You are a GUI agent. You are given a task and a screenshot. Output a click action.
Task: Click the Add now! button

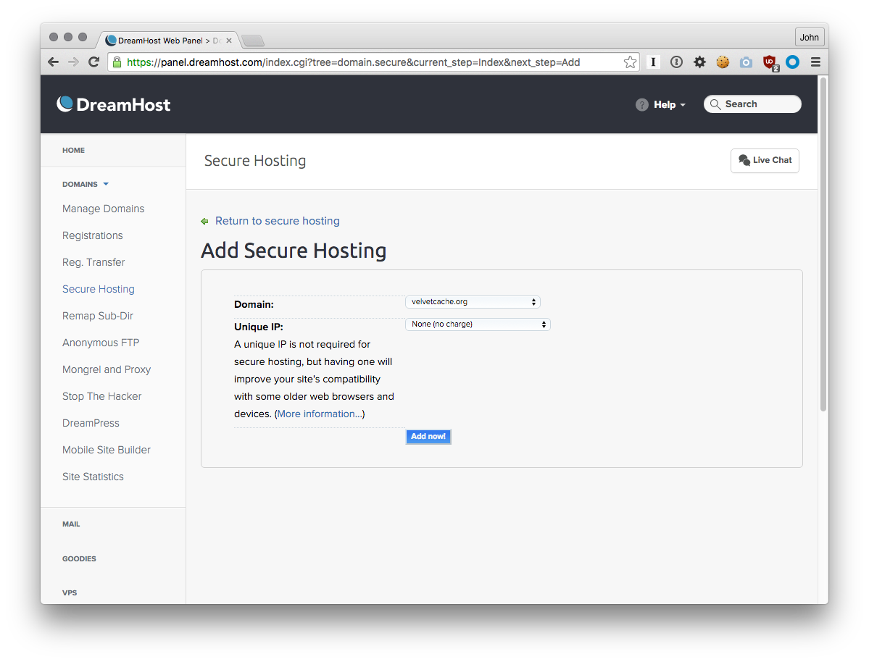pos(428,437)
